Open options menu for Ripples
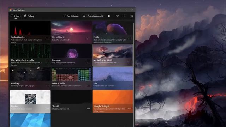 click(x=47, y=108)
